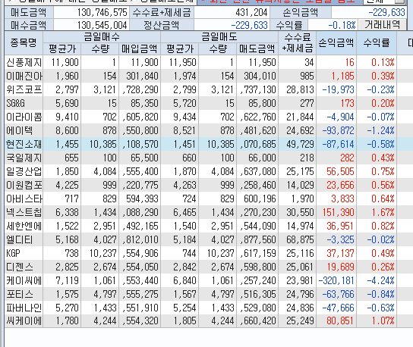Click the -0.63% return cell for 파버나인
The image size is (413, 347).
pyautogui.click(x=377, y=308)
